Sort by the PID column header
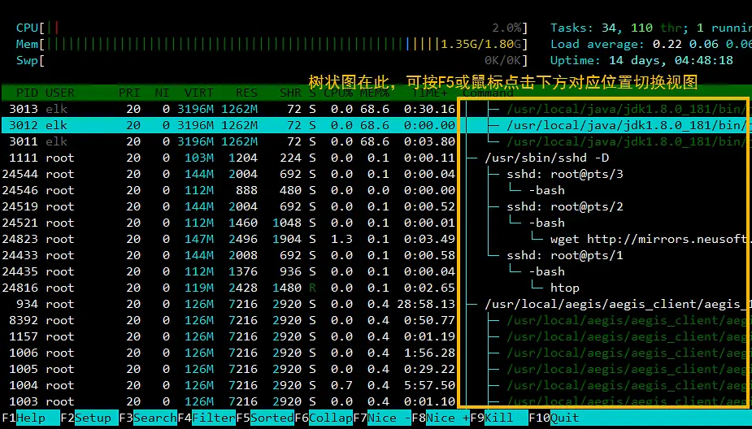The height and width of the screenshot is (429, 752). coord(27,93)
